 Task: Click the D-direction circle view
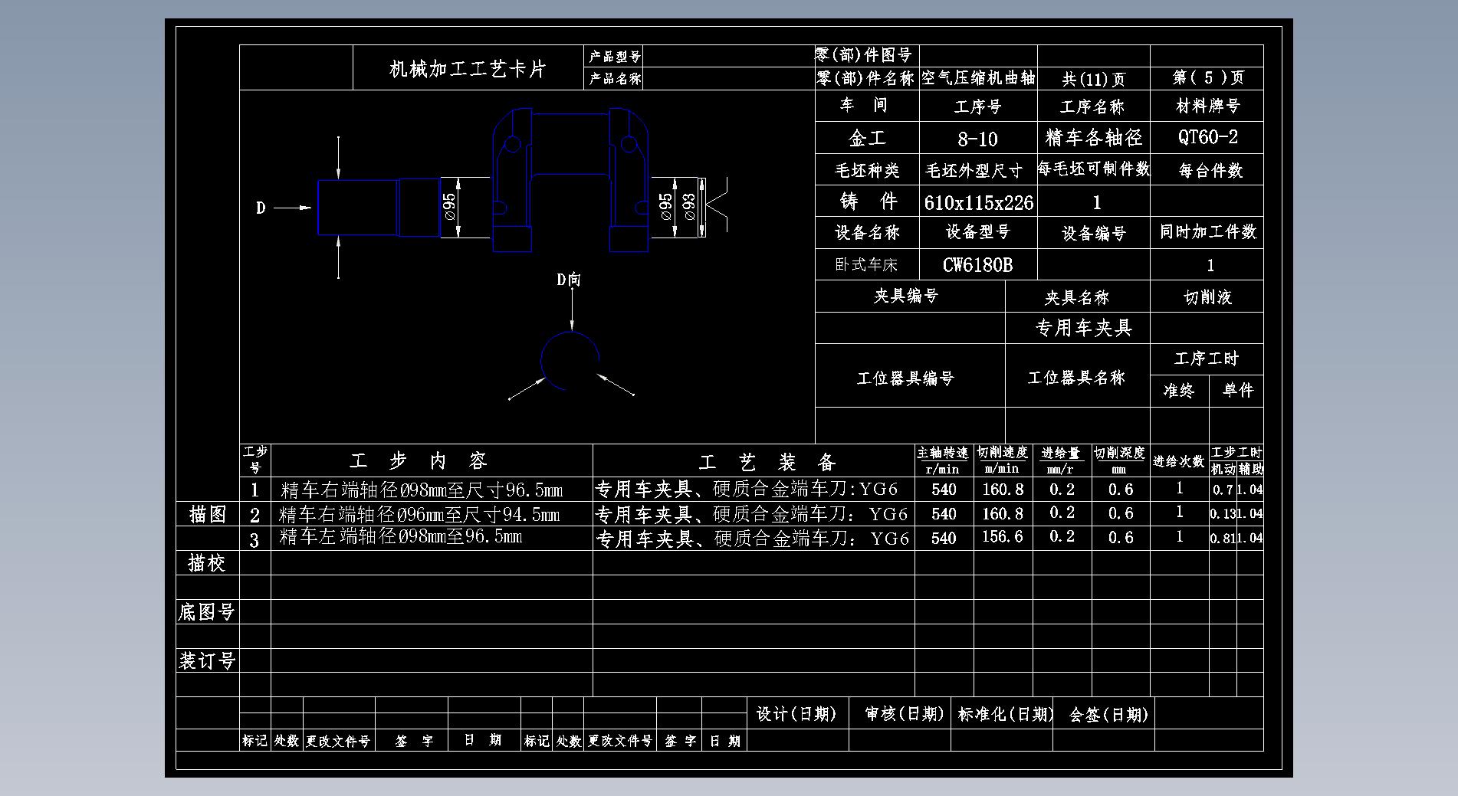pyautogui.click(x=570, y=361)
